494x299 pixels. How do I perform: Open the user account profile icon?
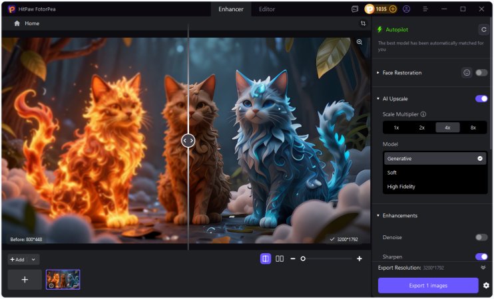tap(406, 9)
